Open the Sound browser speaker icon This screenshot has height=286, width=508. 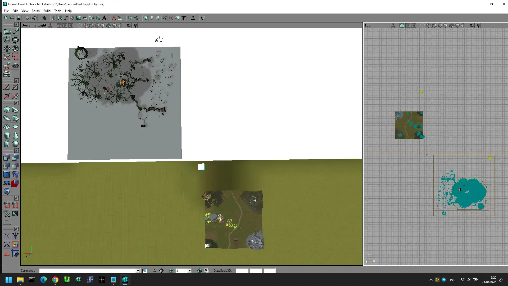click(x=72, y=18)
